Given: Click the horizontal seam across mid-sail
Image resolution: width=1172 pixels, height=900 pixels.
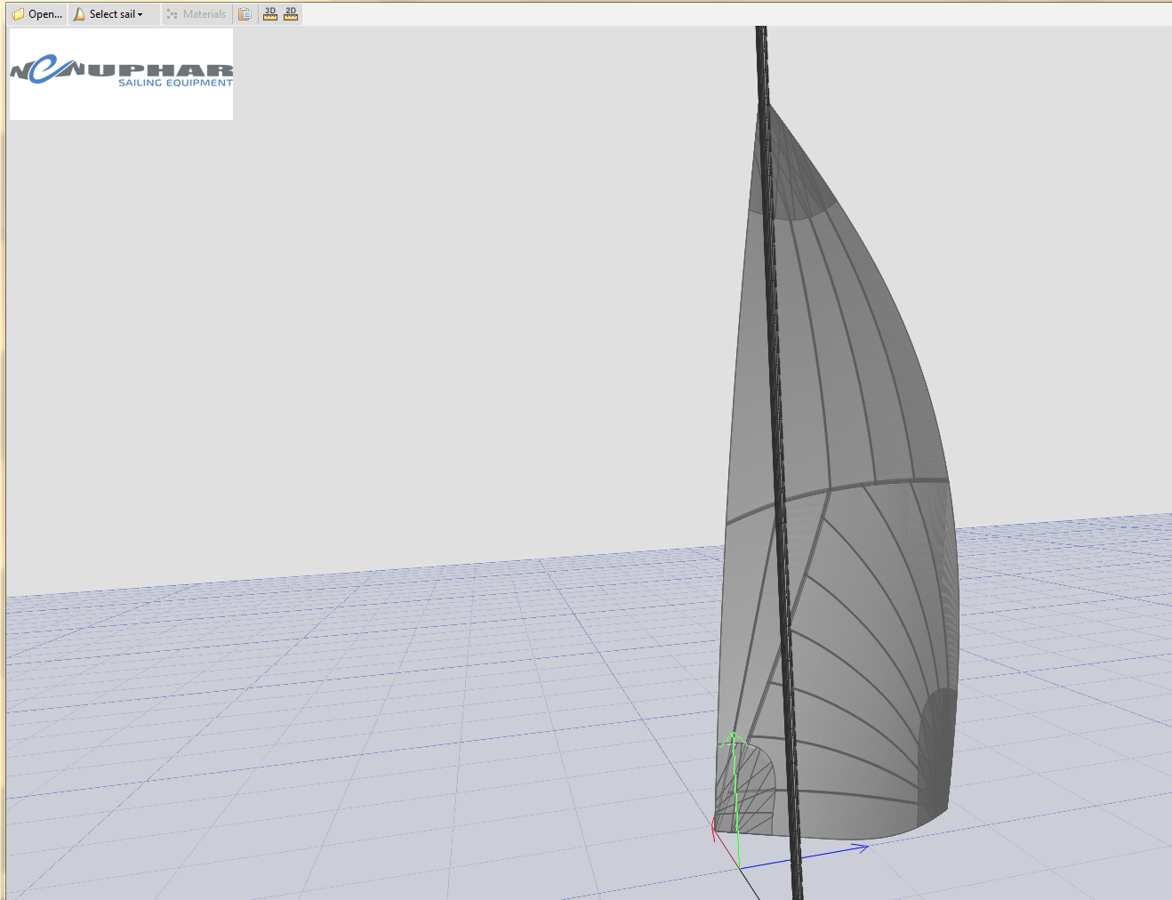Looking at the screenshot, I should 871,483.
